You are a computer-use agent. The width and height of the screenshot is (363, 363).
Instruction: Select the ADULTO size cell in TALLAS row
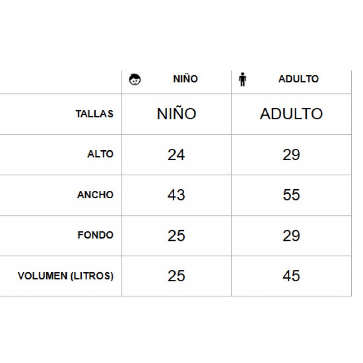coord(291,114)
